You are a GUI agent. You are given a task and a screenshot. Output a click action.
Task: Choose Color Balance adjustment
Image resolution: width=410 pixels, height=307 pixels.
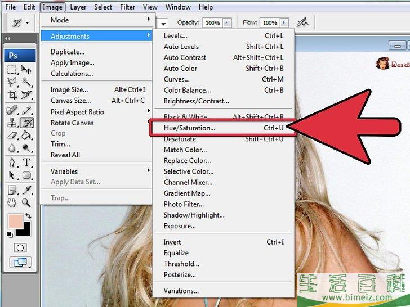[x=223, y=90]
